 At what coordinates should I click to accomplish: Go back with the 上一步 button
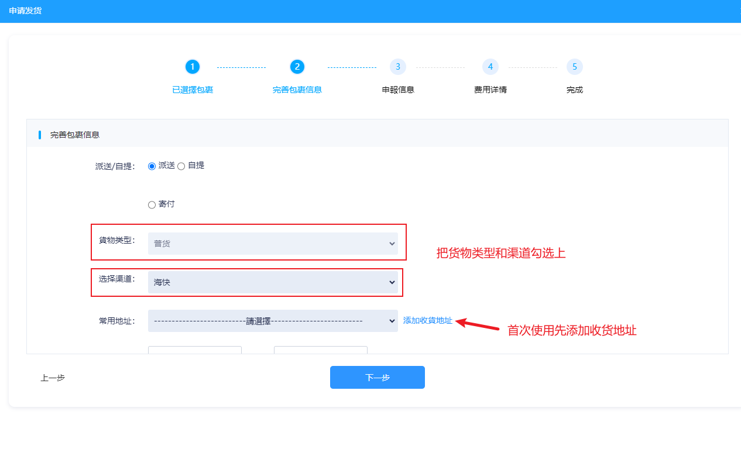pos(53,378)
